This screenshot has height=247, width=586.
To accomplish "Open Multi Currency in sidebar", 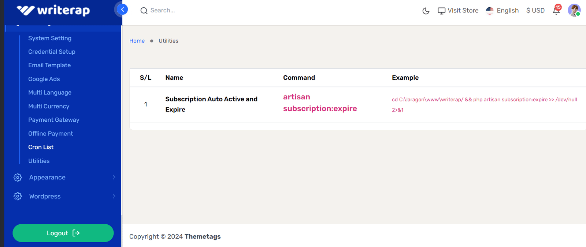I will pos(49,106).
